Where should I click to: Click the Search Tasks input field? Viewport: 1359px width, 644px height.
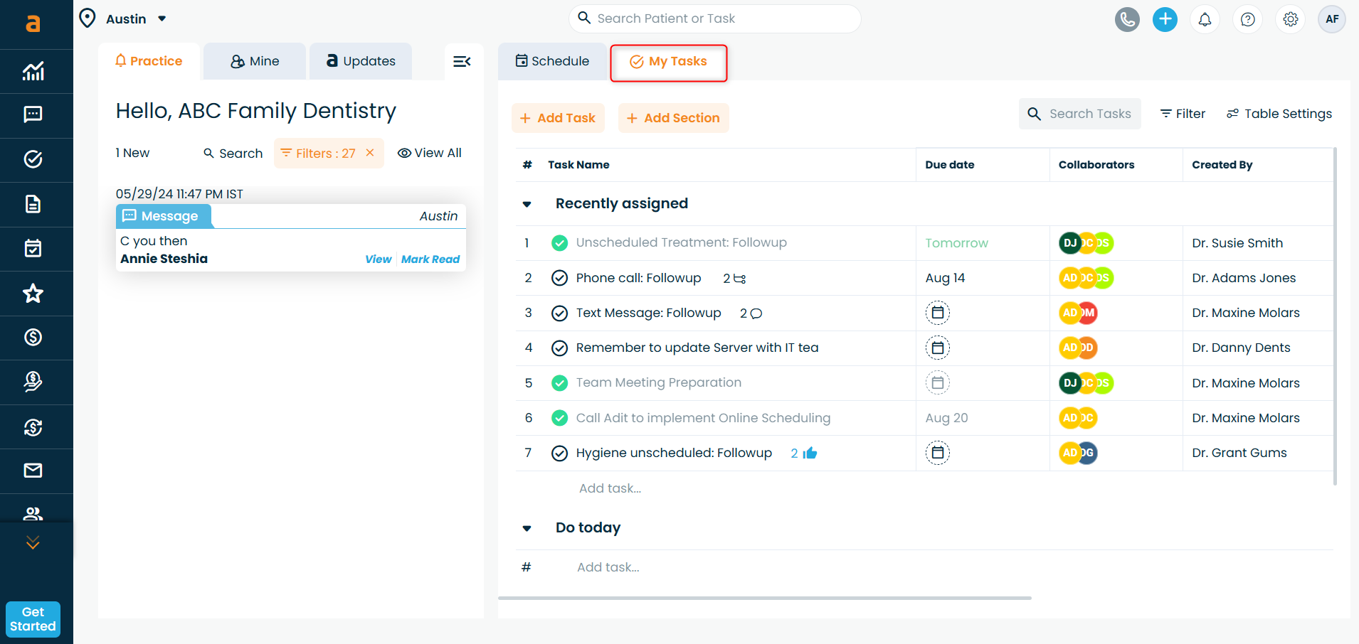[x=1089, y=114]
